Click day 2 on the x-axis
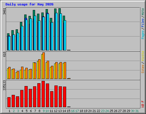This screenshot has height=114, width=146. coord(14,111)
